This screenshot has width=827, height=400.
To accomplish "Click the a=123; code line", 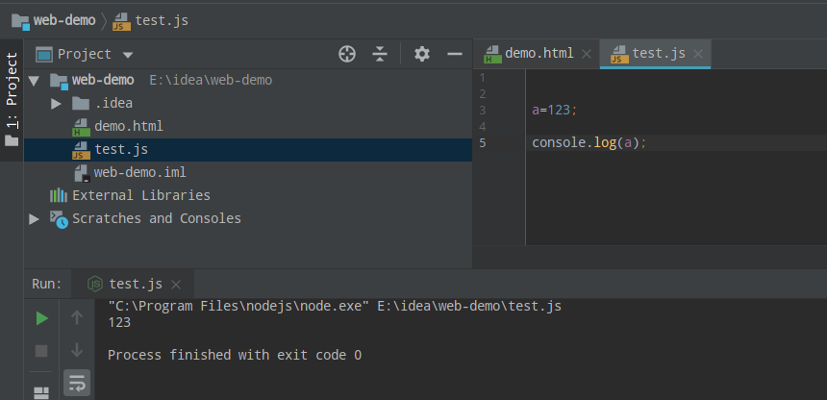I will (x=555, y=111).
